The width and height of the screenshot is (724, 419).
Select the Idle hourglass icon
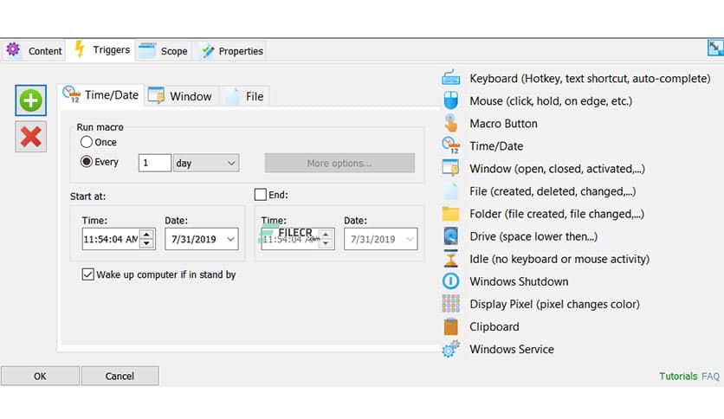[x=450, y=259]
